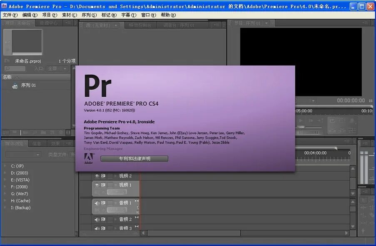376x246 pixels.
Task: Click the project search field
Action: [x=15, y=69]
